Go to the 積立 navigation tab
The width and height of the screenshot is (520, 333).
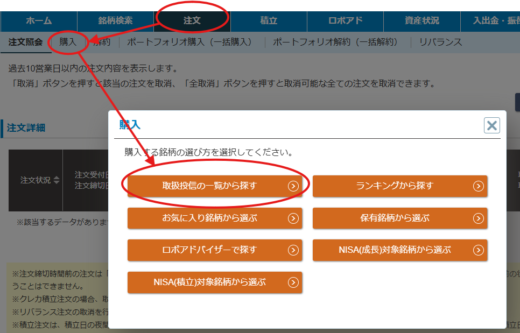click(x=268, y=21)
